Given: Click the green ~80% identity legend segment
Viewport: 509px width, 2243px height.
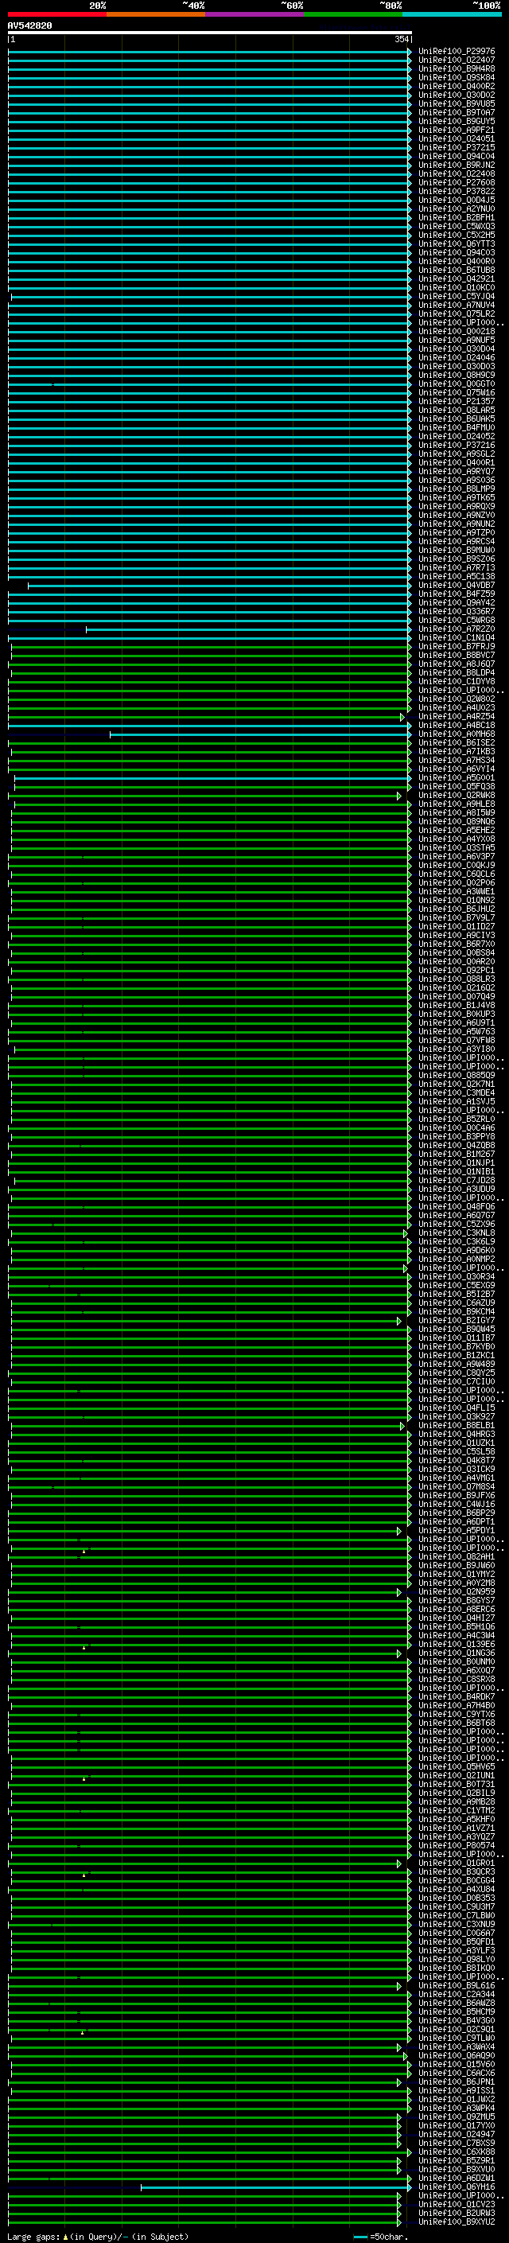Looking at the screenshot, I should 353,14.
